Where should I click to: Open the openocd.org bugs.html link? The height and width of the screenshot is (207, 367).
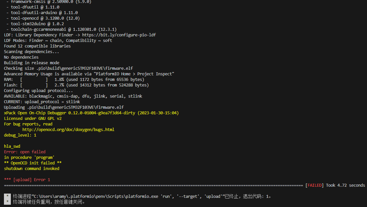68,130
